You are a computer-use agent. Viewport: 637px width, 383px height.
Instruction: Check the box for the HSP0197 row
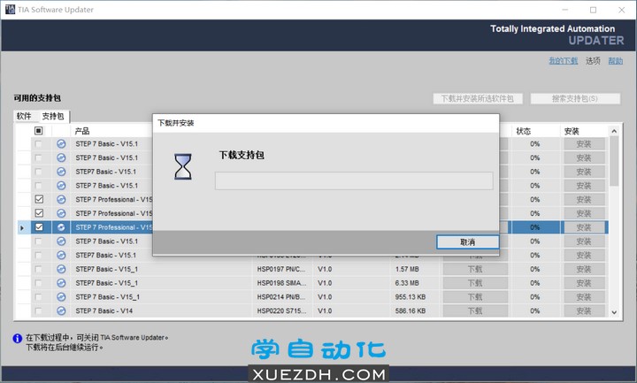click(38, 269)
